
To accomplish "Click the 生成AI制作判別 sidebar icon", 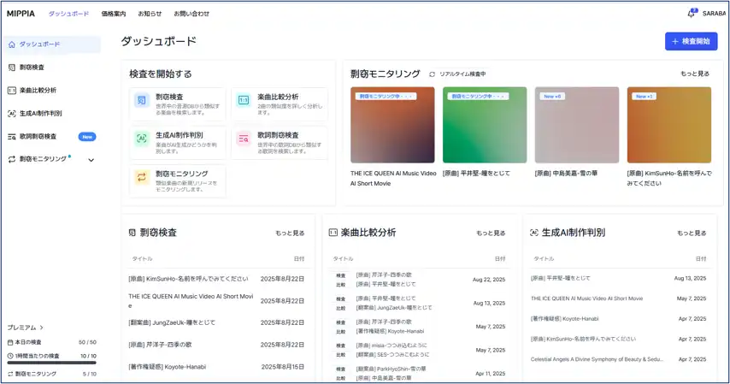I will tap(12, 113).
